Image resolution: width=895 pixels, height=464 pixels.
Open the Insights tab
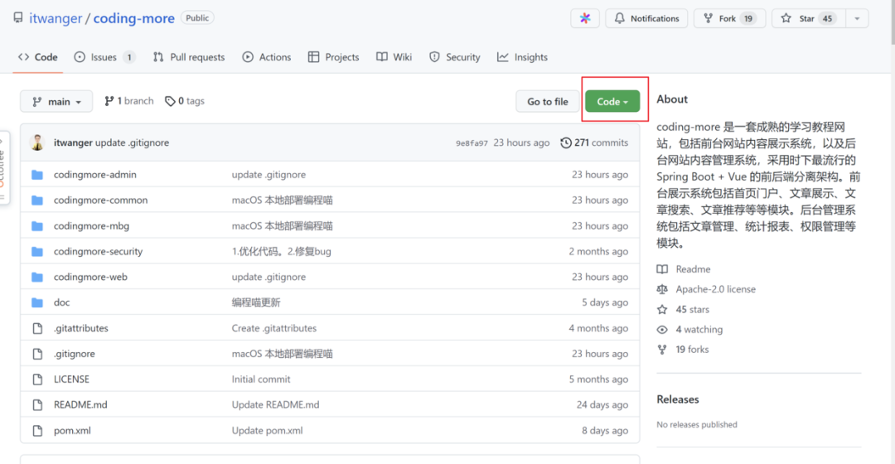(x=522, y=57)
